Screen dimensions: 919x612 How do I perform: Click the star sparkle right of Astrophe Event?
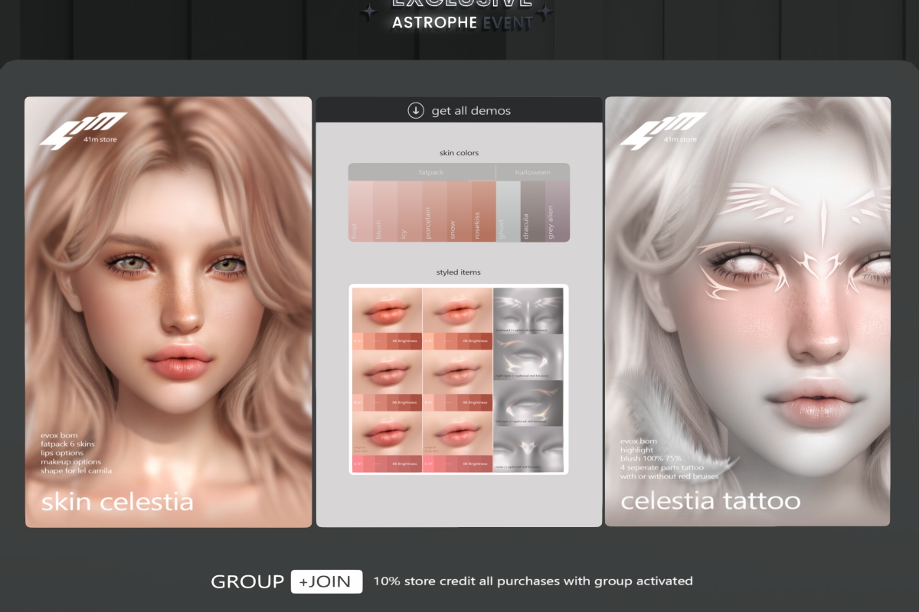pyautogui.click(x=545, y=12)
